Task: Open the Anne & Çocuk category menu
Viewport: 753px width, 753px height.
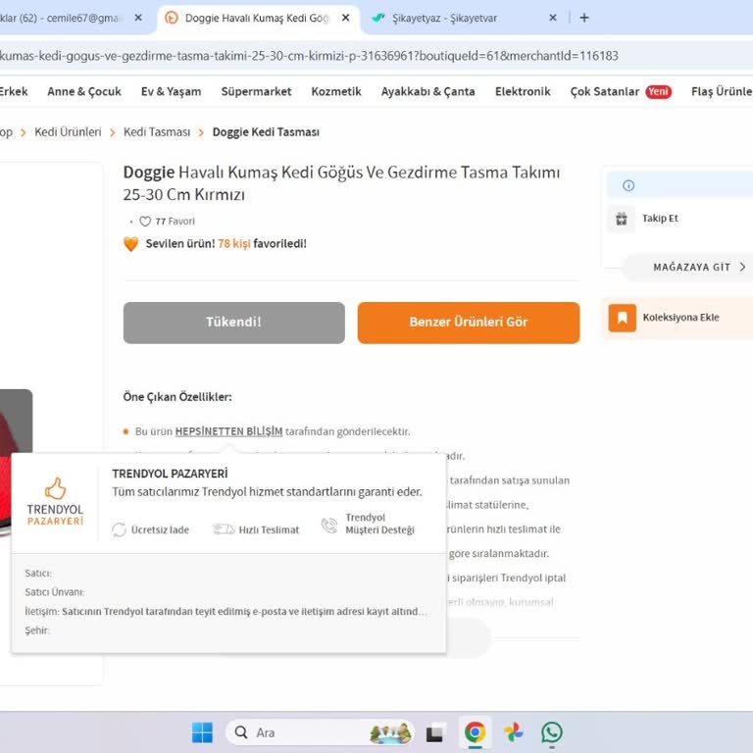Action: coord(84,91)
